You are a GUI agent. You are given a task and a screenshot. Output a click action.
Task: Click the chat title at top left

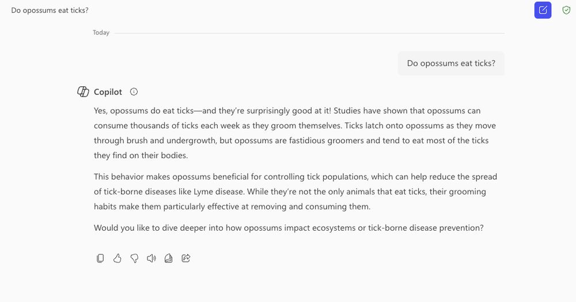pos(50,10)
